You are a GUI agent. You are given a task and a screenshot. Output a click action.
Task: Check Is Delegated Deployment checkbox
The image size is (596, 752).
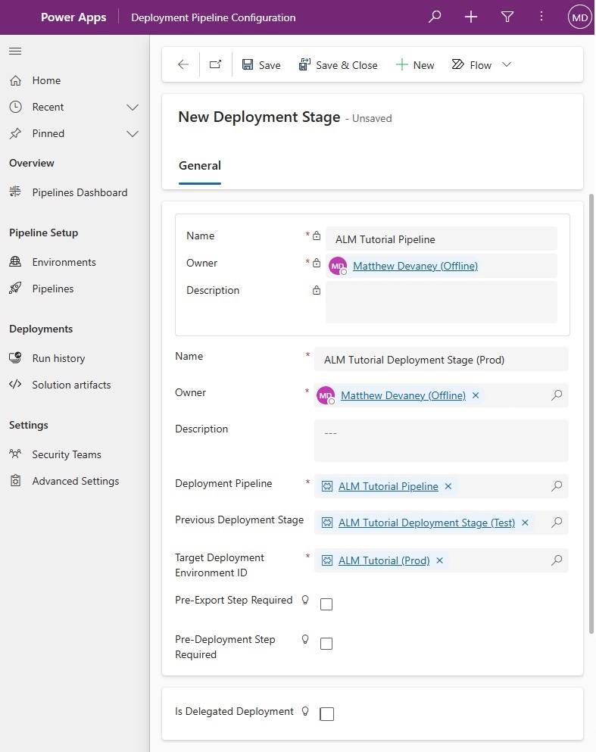(x=326, y=714)
